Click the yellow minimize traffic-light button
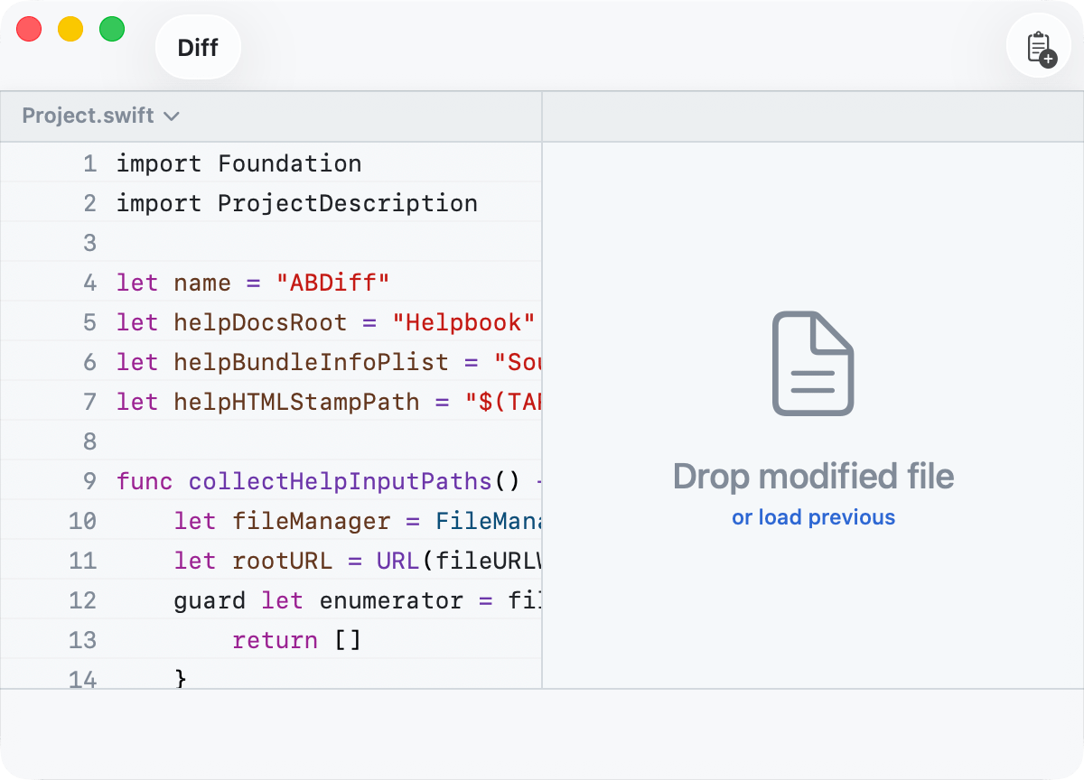The height and width of the screenshot is (780, 1084). coord(70,29)
